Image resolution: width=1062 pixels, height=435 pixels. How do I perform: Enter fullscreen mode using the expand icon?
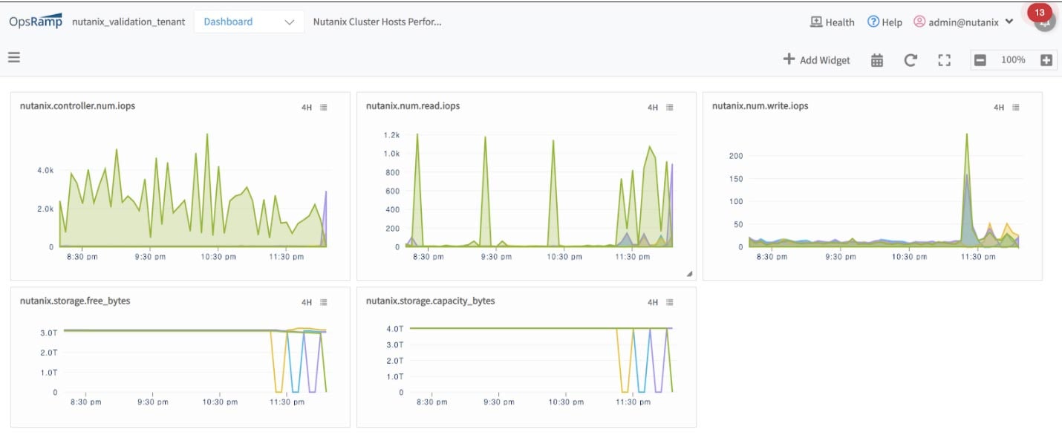[x=944, y=59]
